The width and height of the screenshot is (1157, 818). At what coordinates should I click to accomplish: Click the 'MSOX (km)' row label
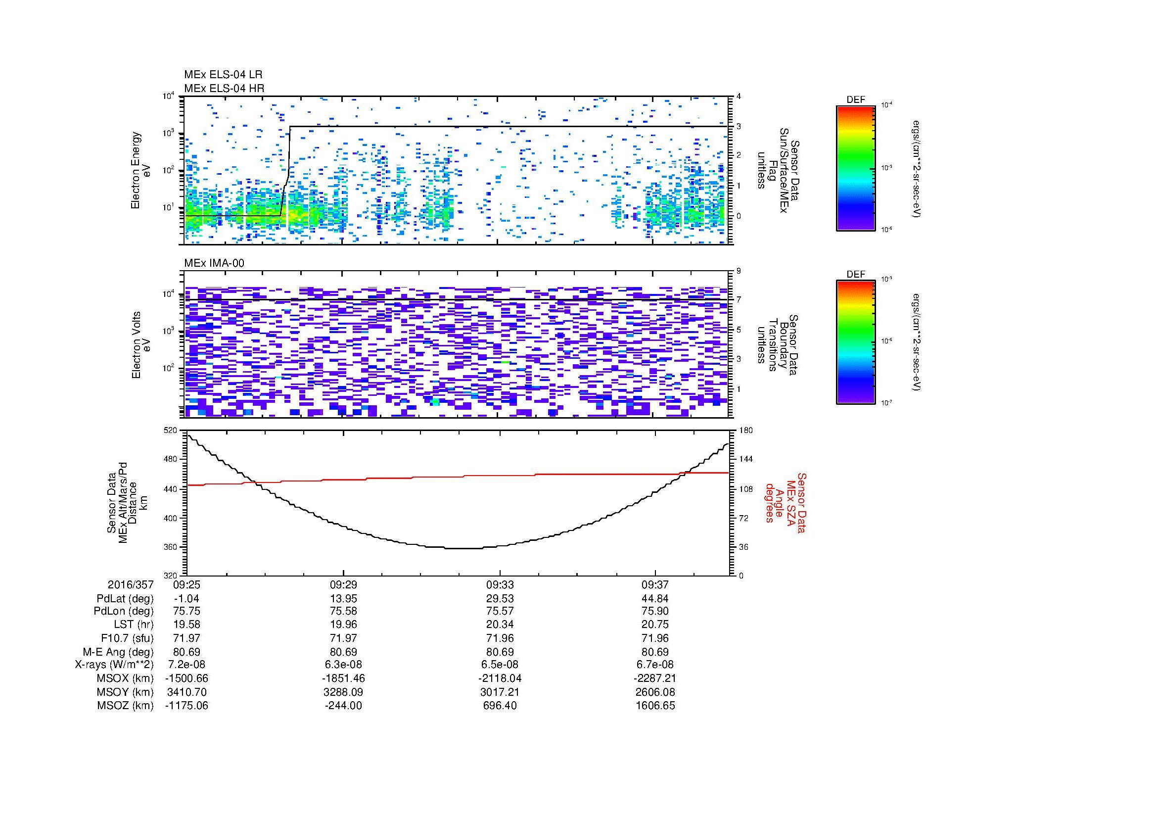pos(125,678)
